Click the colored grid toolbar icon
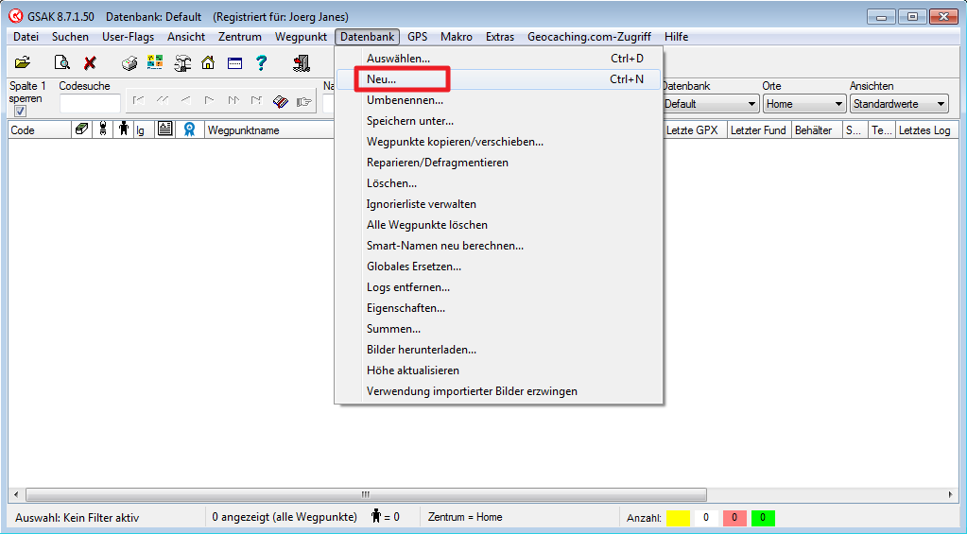Image resolution: width=967 pixels, height=534 pixels. [155, 62]
